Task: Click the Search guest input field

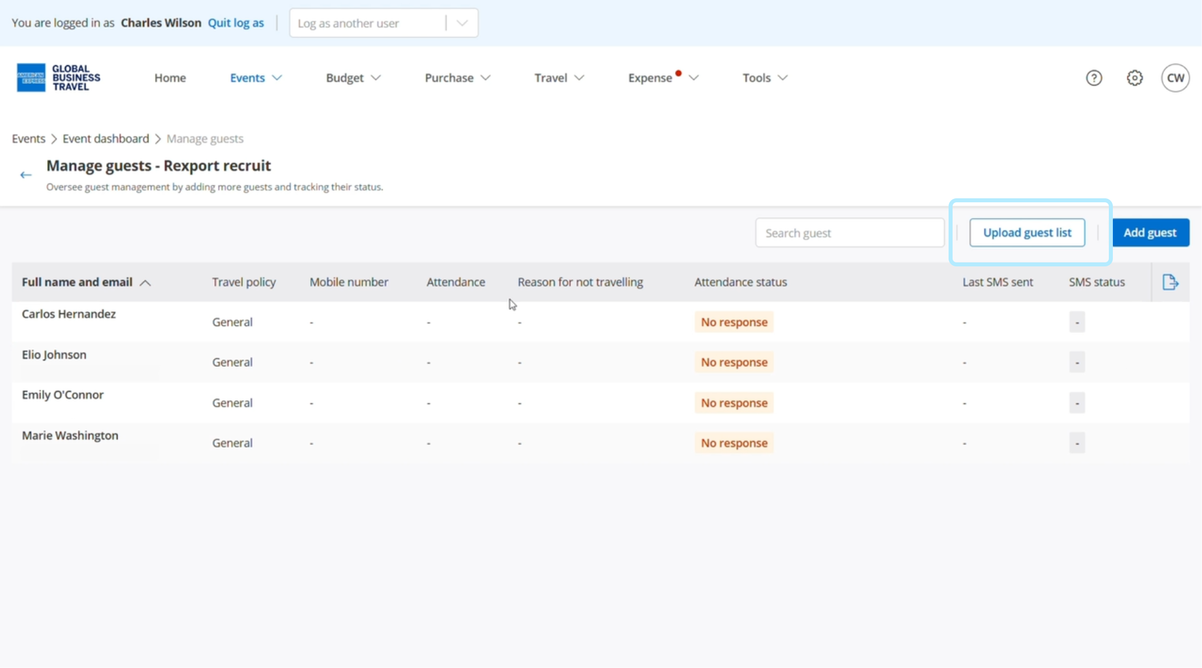Action: pyautogui.click(x=849, y=233)
